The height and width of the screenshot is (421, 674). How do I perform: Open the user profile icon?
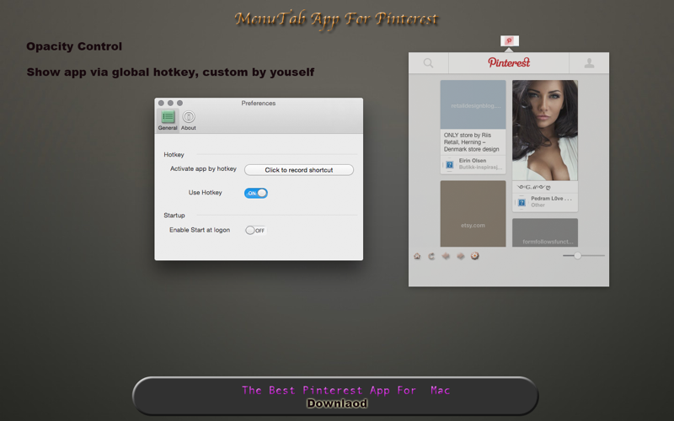click(589, 63)
